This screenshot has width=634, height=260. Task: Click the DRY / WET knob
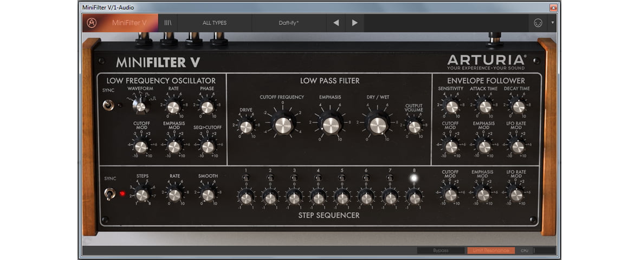pos(378,125)
